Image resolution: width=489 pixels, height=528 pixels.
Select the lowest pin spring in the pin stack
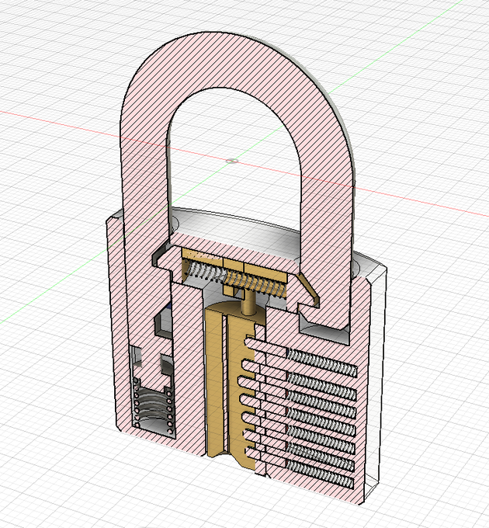pos(320,474)
